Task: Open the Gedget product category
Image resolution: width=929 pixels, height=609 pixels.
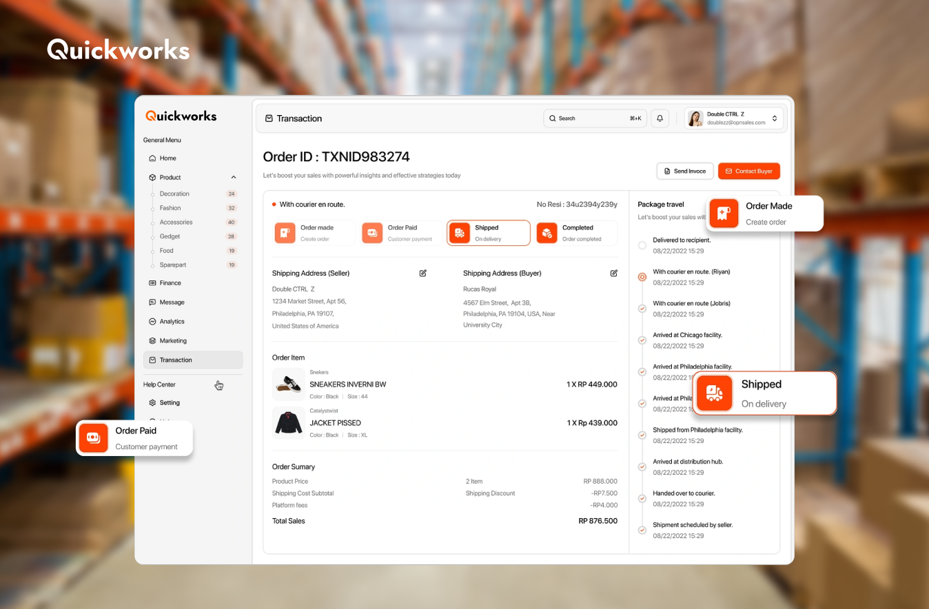Action: 170,236
